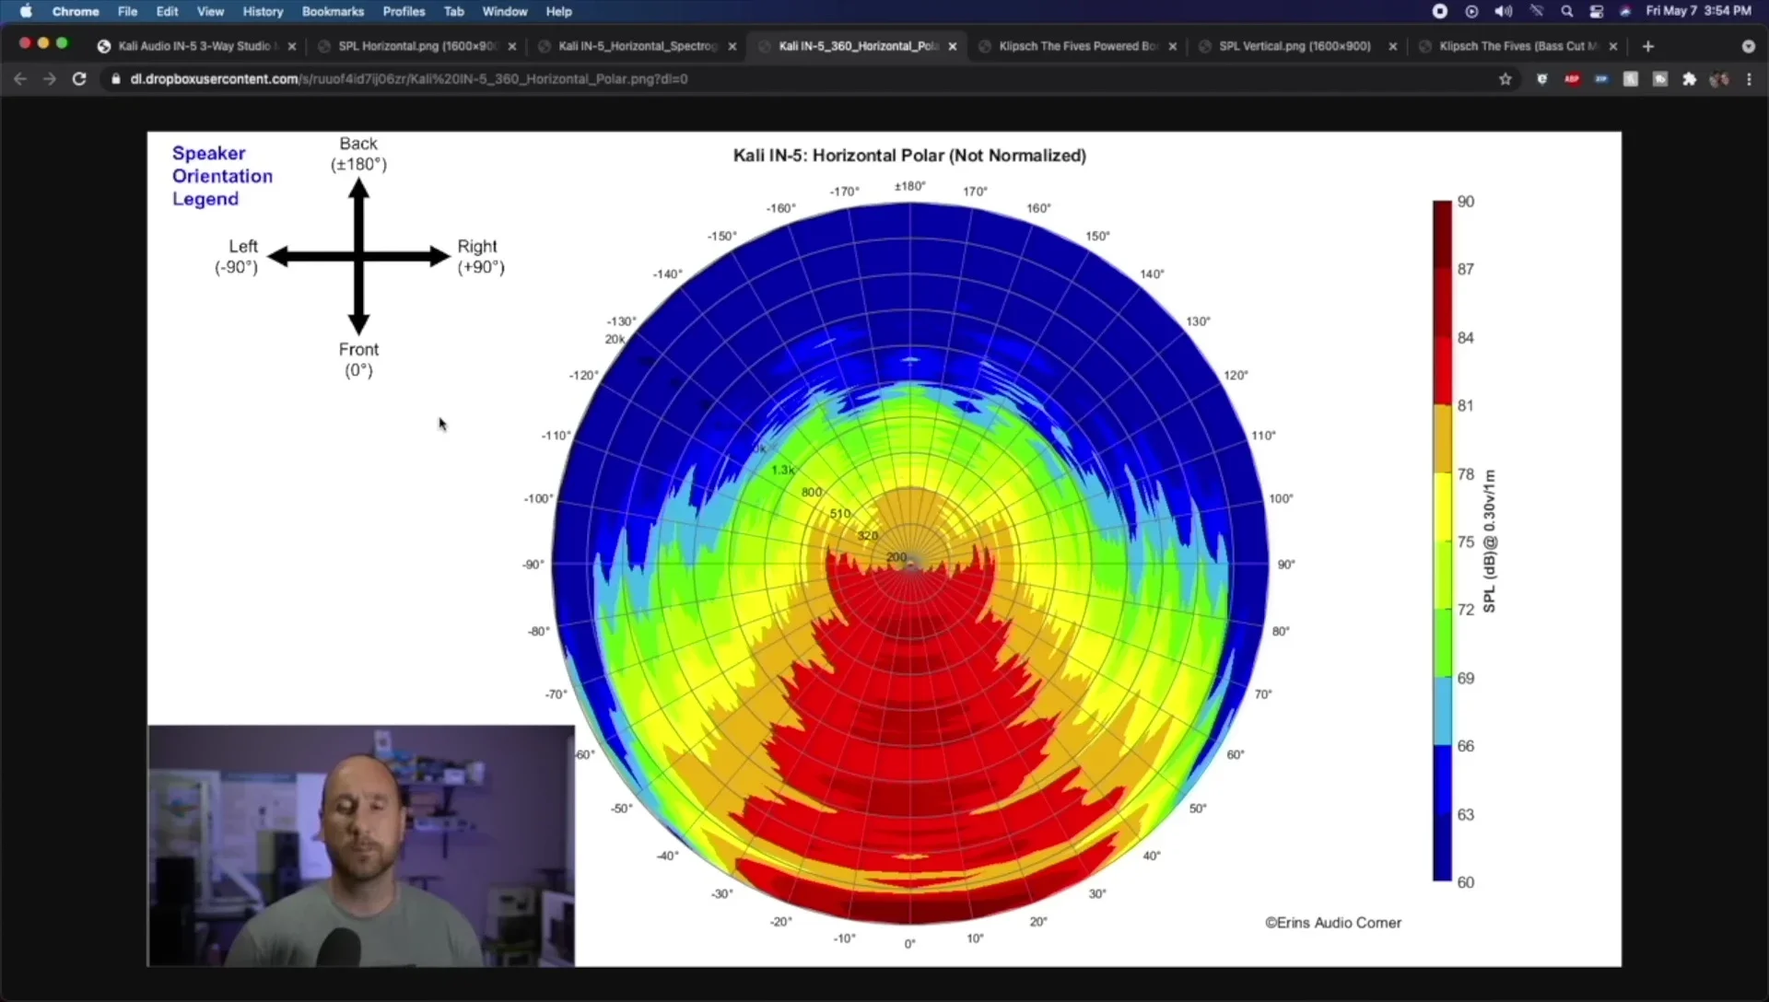
Task: Click the SPL color scale bar
Action: [x=1442, y=541]
